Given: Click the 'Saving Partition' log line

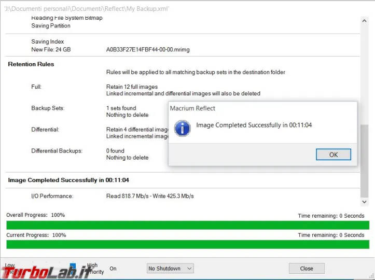Looking at the screenshot, I should pos(51,25).
